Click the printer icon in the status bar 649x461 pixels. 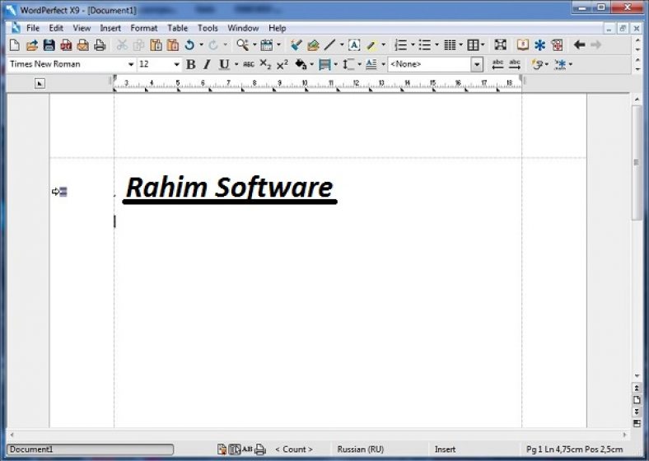point(260,449)
